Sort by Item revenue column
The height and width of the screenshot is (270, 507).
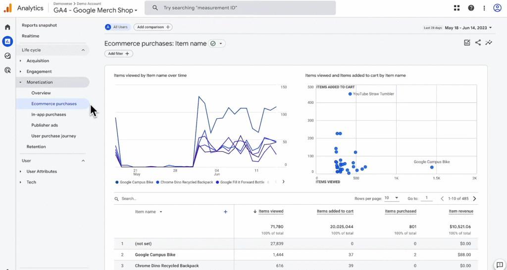461,211
